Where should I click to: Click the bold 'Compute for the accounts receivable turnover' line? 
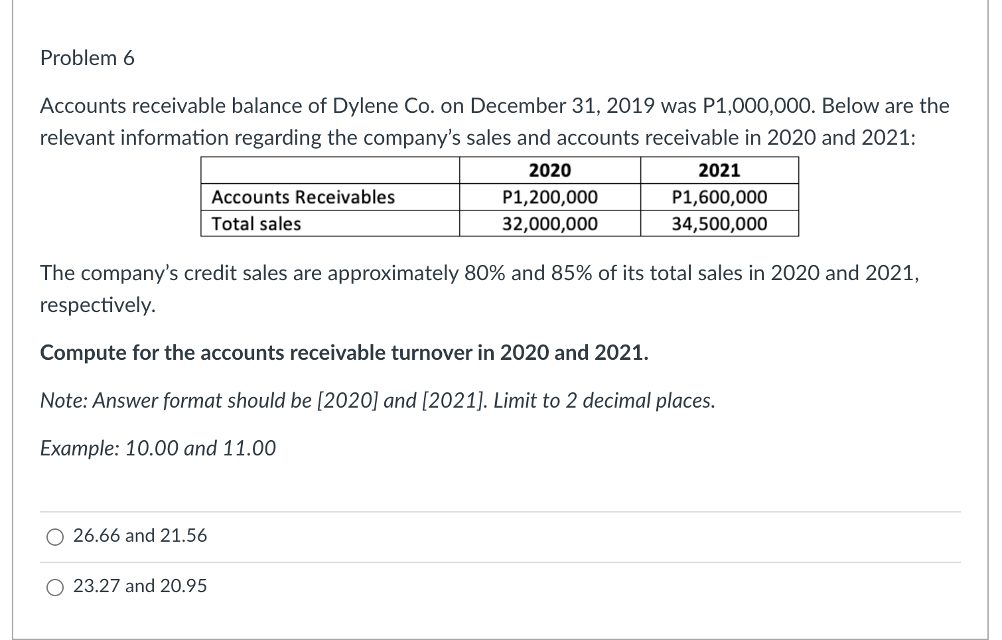point(344,353)
